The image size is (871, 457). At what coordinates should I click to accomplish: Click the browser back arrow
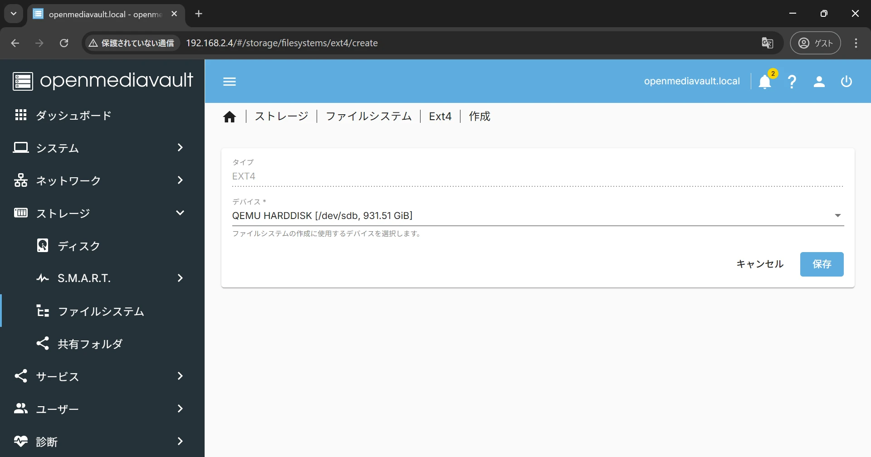pos(15,43)
